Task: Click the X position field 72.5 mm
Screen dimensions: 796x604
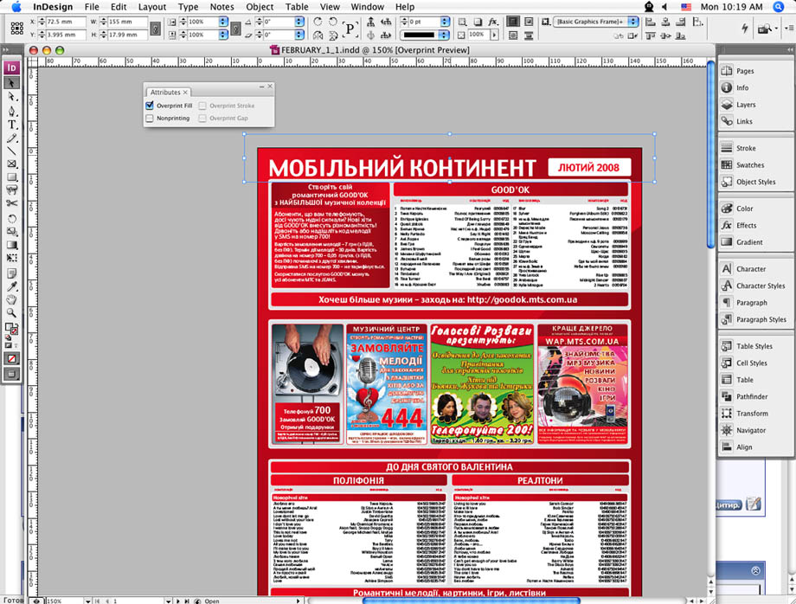Action: [x=67, y=22]
